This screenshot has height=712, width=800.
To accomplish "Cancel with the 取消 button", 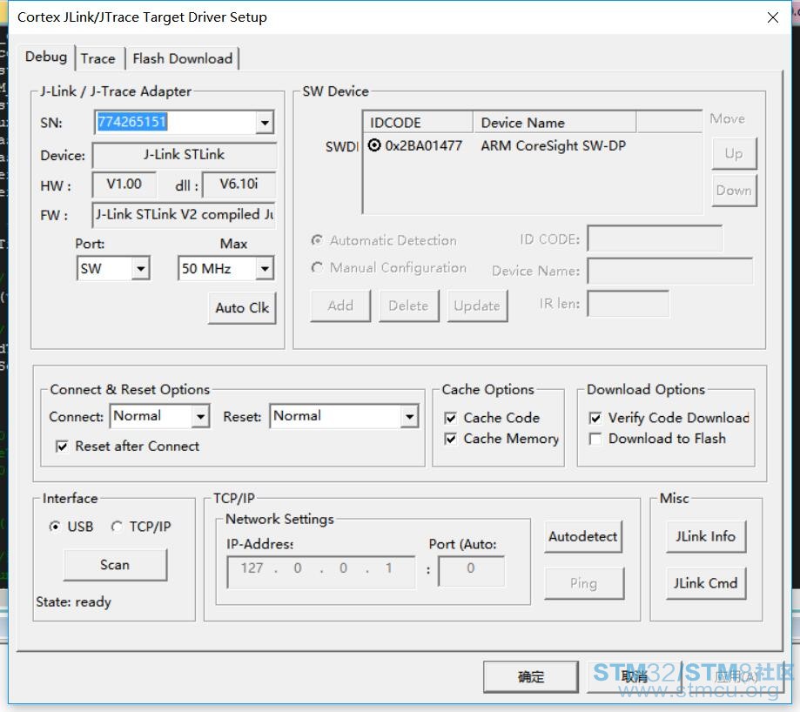I will pyautogui.click(x=635, y=677).
